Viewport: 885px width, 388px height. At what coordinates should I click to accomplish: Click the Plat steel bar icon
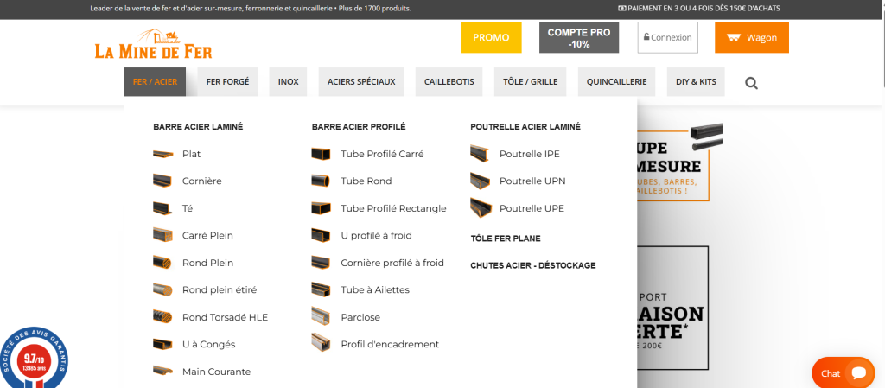tap(162, 154)
